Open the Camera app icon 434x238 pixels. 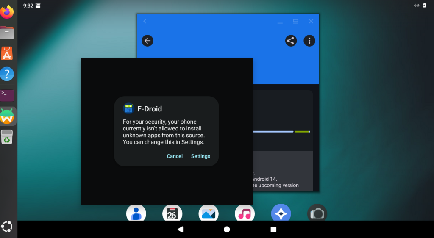pyautogui.click(x=317, y=213)
